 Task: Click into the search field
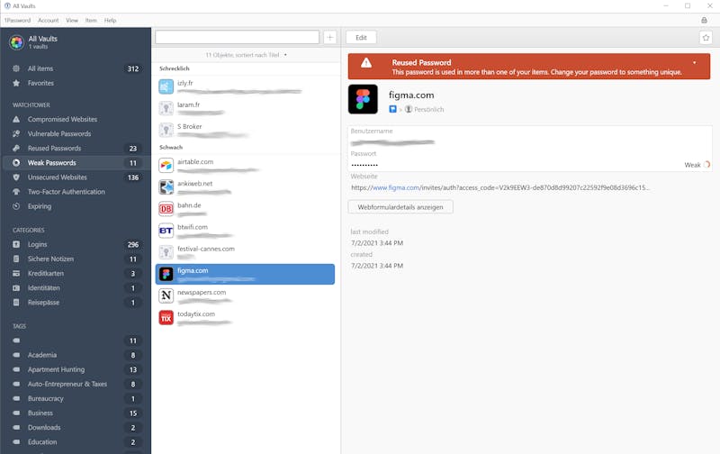click(237, 37)
